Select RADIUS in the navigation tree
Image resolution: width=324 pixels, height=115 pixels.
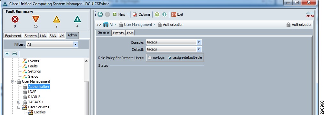click(x=34, y=97)
